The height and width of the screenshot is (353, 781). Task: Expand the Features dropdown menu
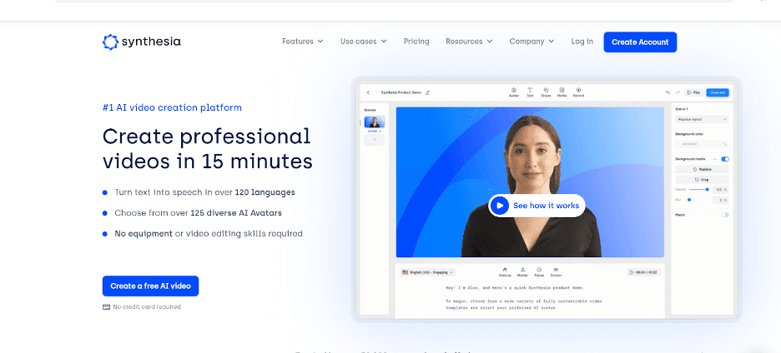(x=302, y=42)
